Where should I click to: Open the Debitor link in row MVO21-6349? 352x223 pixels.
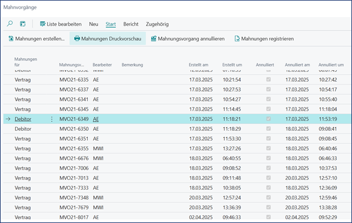click(23, 119)
